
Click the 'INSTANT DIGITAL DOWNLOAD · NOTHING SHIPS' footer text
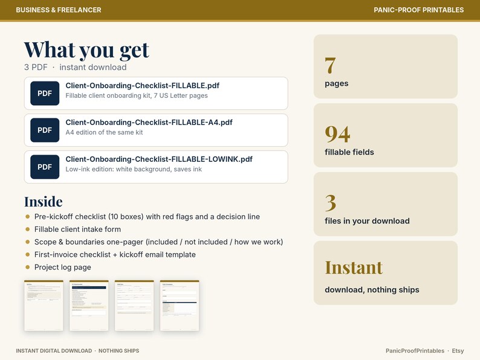point(77,351)
